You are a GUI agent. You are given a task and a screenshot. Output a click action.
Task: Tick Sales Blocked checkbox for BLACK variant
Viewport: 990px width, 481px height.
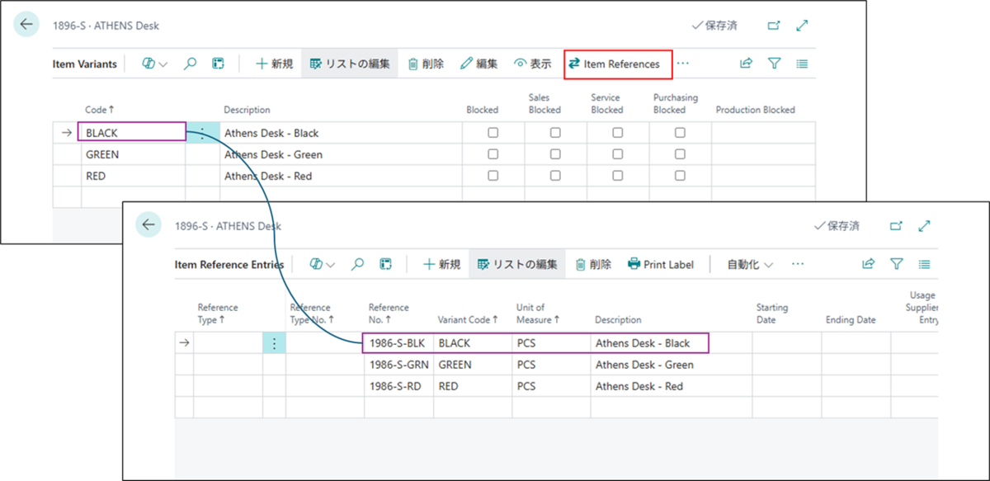pyautogui.click(x=555, y=133)
